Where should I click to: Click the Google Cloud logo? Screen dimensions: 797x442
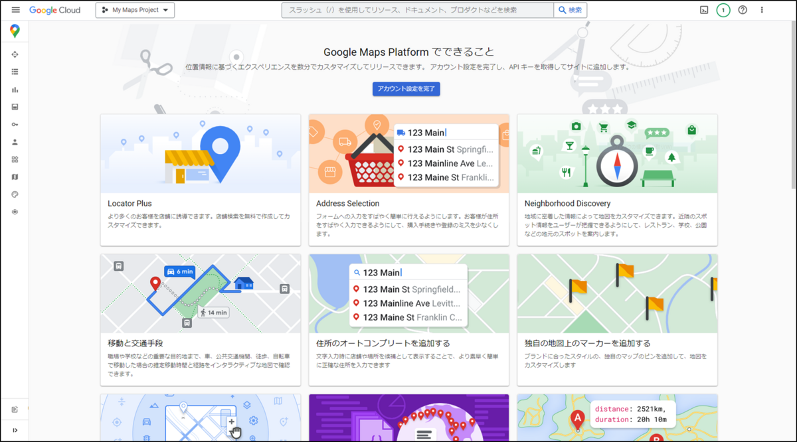tap(54, 10)
